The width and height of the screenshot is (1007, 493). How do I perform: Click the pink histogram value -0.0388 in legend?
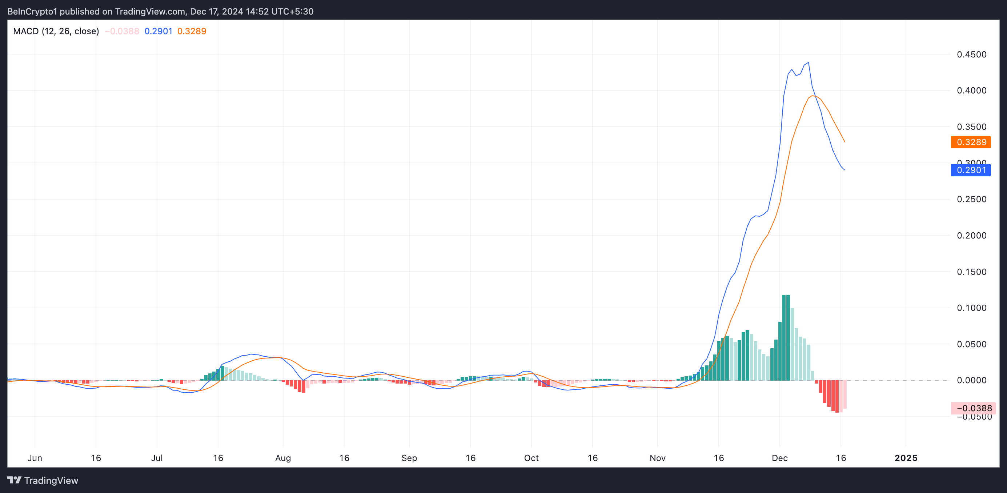122,31
